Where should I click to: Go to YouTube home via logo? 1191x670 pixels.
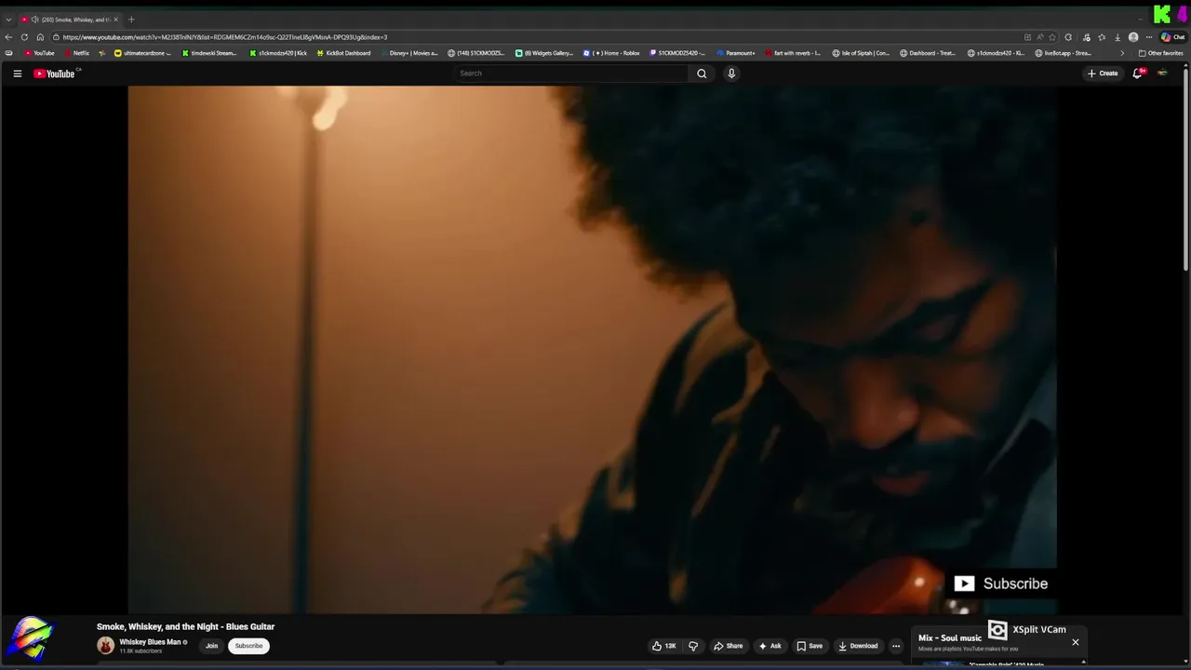click(x=54, y=74)
